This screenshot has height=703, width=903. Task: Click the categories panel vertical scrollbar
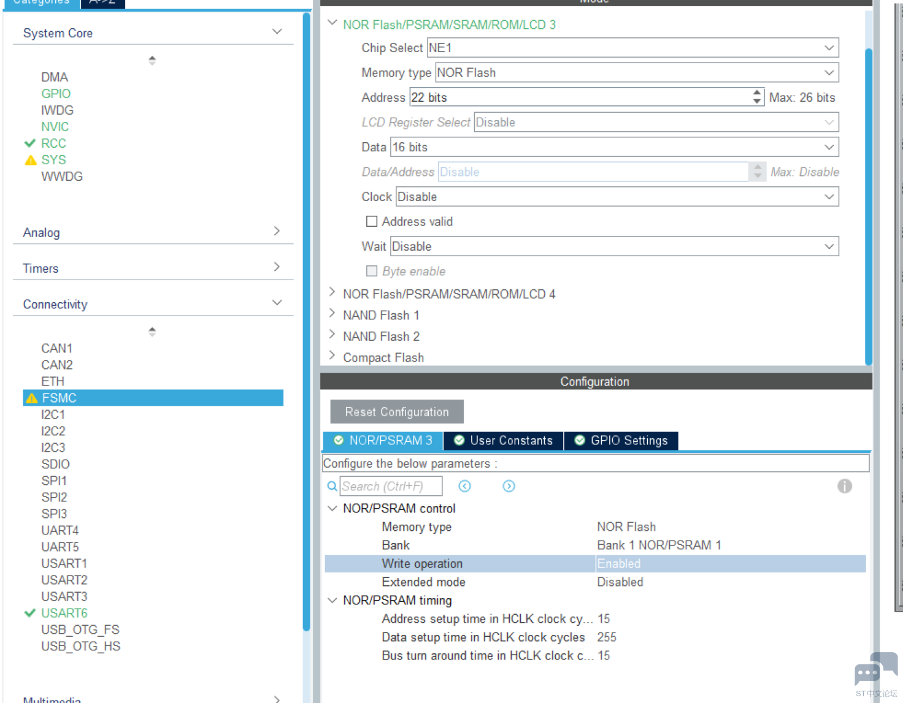tap(307, 322)
